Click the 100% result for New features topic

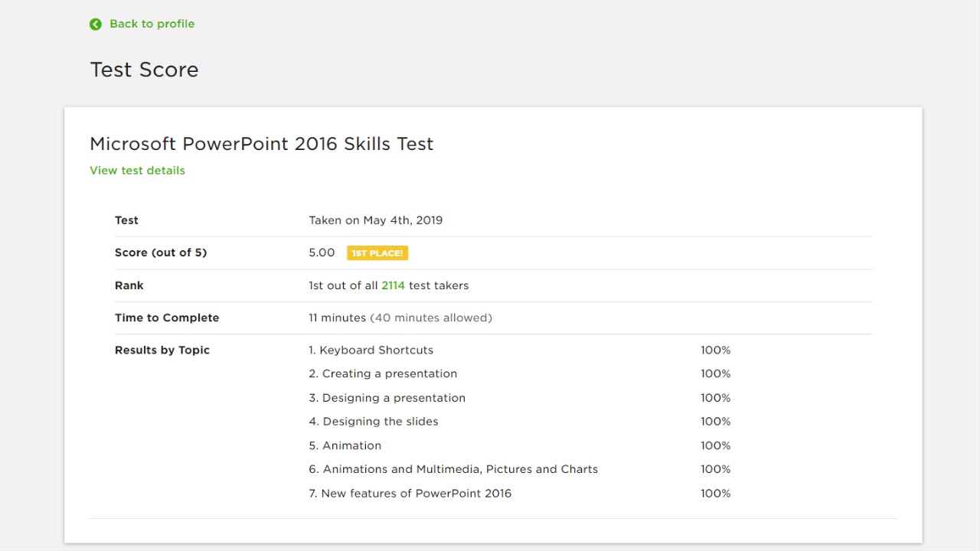[715, 494]
